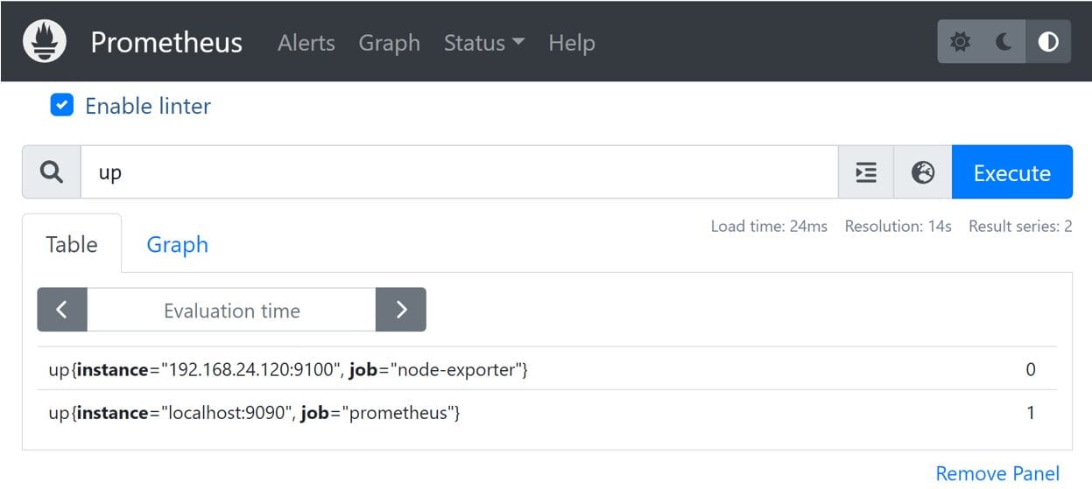This screenshot has height=489, width=1092.
Task: Go to Graph in the top navbar
Action: (389, 43)
